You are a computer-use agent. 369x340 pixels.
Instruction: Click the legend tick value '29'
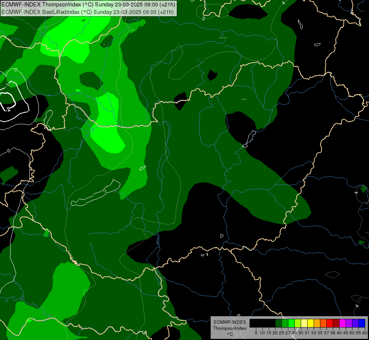coord(294,333)
